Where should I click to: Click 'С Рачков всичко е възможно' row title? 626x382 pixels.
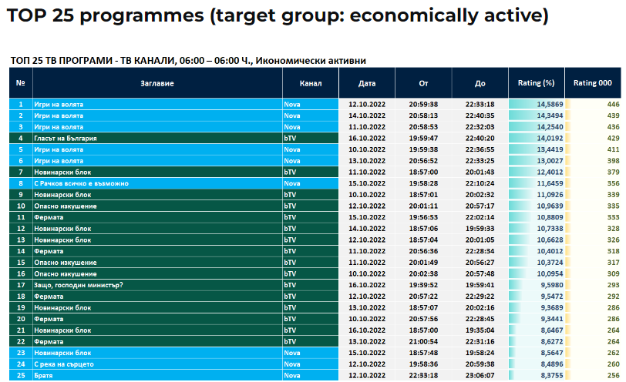(x=81, y=183)
